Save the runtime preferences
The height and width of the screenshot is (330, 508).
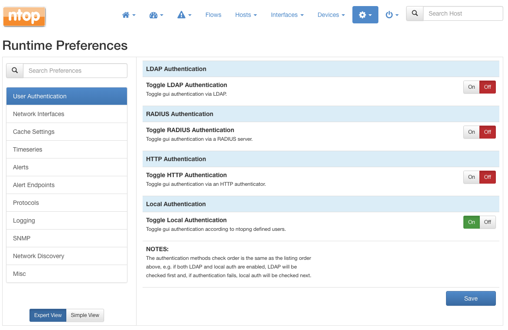pos(471,298)
